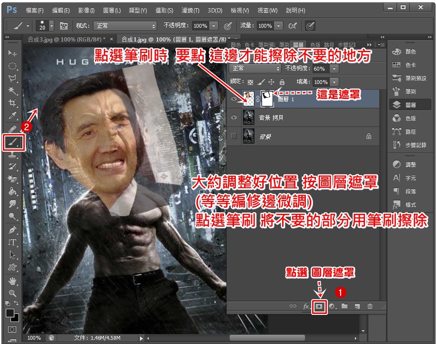Open the tool preset picker arrow
This screenshot has width=436, height=344.
[x=28, y=26]
